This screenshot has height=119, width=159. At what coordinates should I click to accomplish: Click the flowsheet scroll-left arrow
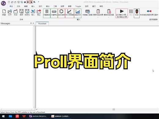click(37, 109)
